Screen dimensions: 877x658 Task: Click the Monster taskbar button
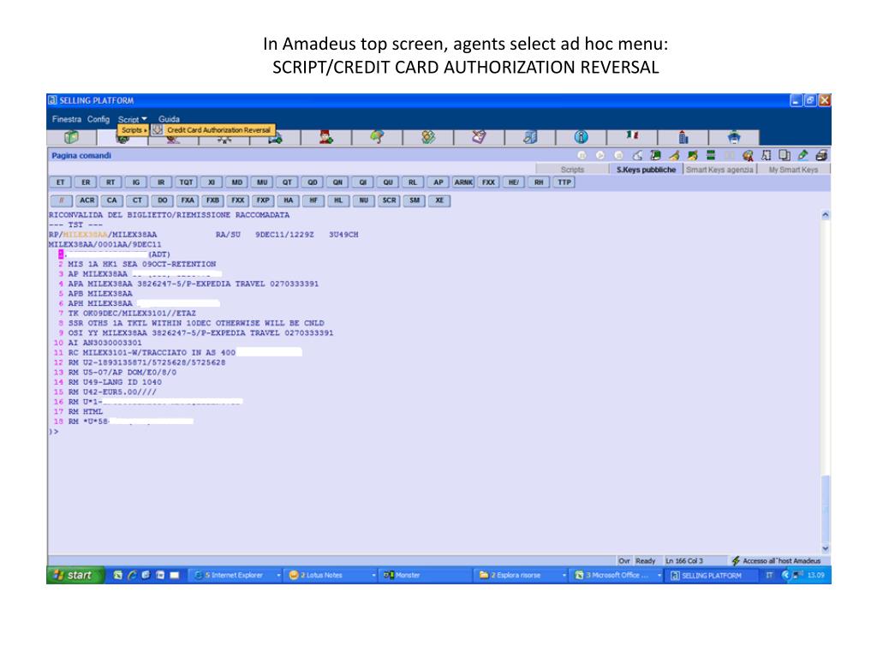tap(427, 575)
